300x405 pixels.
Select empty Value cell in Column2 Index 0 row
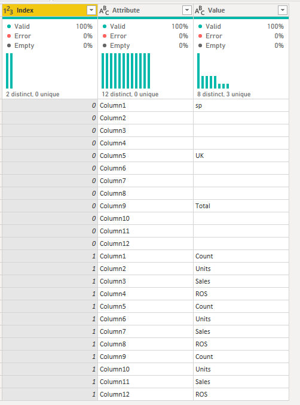coord(241,118)
